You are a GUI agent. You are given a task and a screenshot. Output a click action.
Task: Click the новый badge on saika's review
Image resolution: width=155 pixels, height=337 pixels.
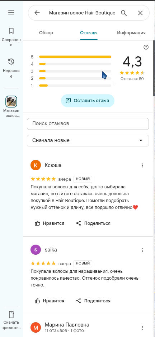83,263
